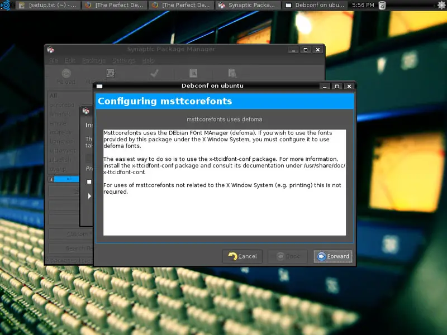
Task: Switch to the first Perfect Desktop Firefox task
Action: (115, 5)
